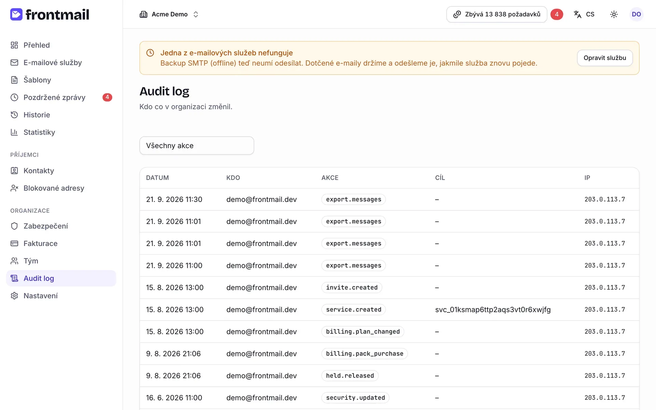Click the Acme Demo building icon
Image resolution: width=656 pixels, height=410 pixels.
143,14
